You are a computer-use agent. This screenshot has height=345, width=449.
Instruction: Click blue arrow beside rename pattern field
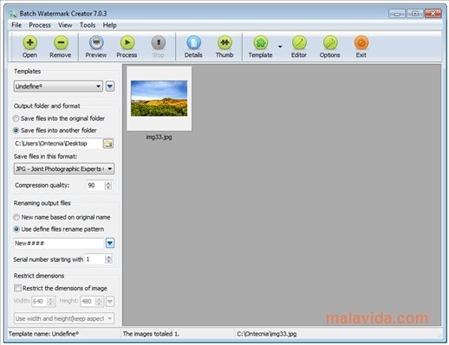click(x=110, y=243)
